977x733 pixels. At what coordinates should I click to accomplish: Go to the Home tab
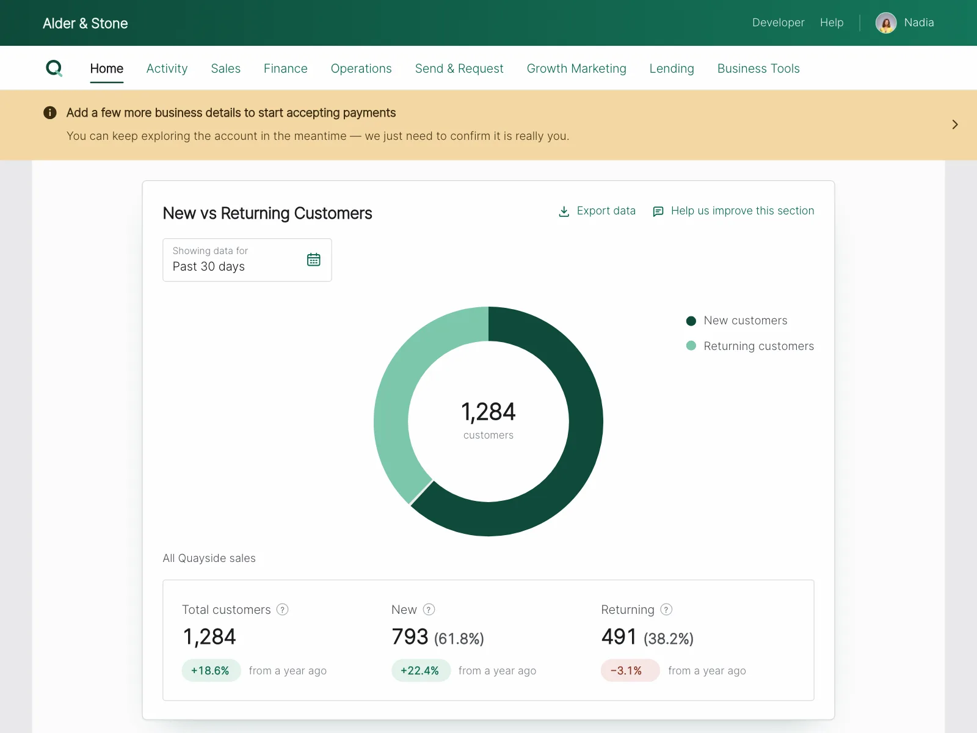click(107, 68)
